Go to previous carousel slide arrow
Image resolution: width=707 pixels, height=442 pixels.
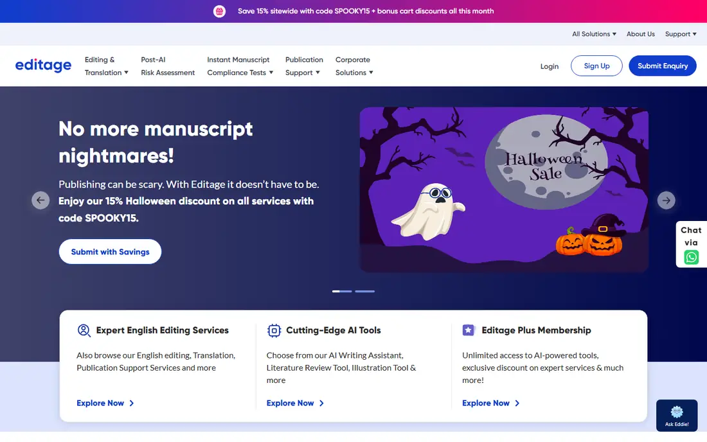[40, 200]
